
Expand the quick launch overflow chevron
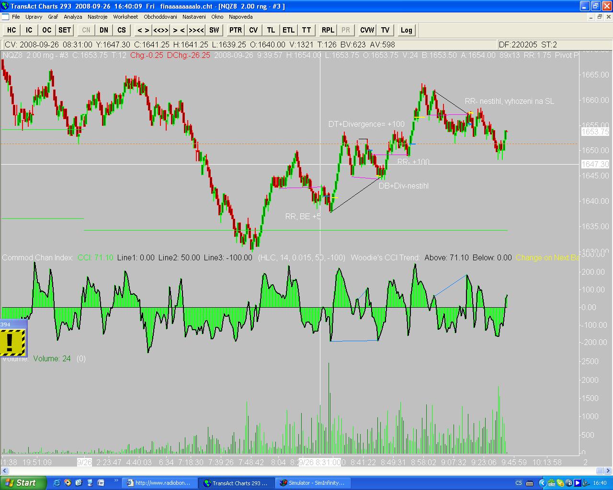(115, 480)
